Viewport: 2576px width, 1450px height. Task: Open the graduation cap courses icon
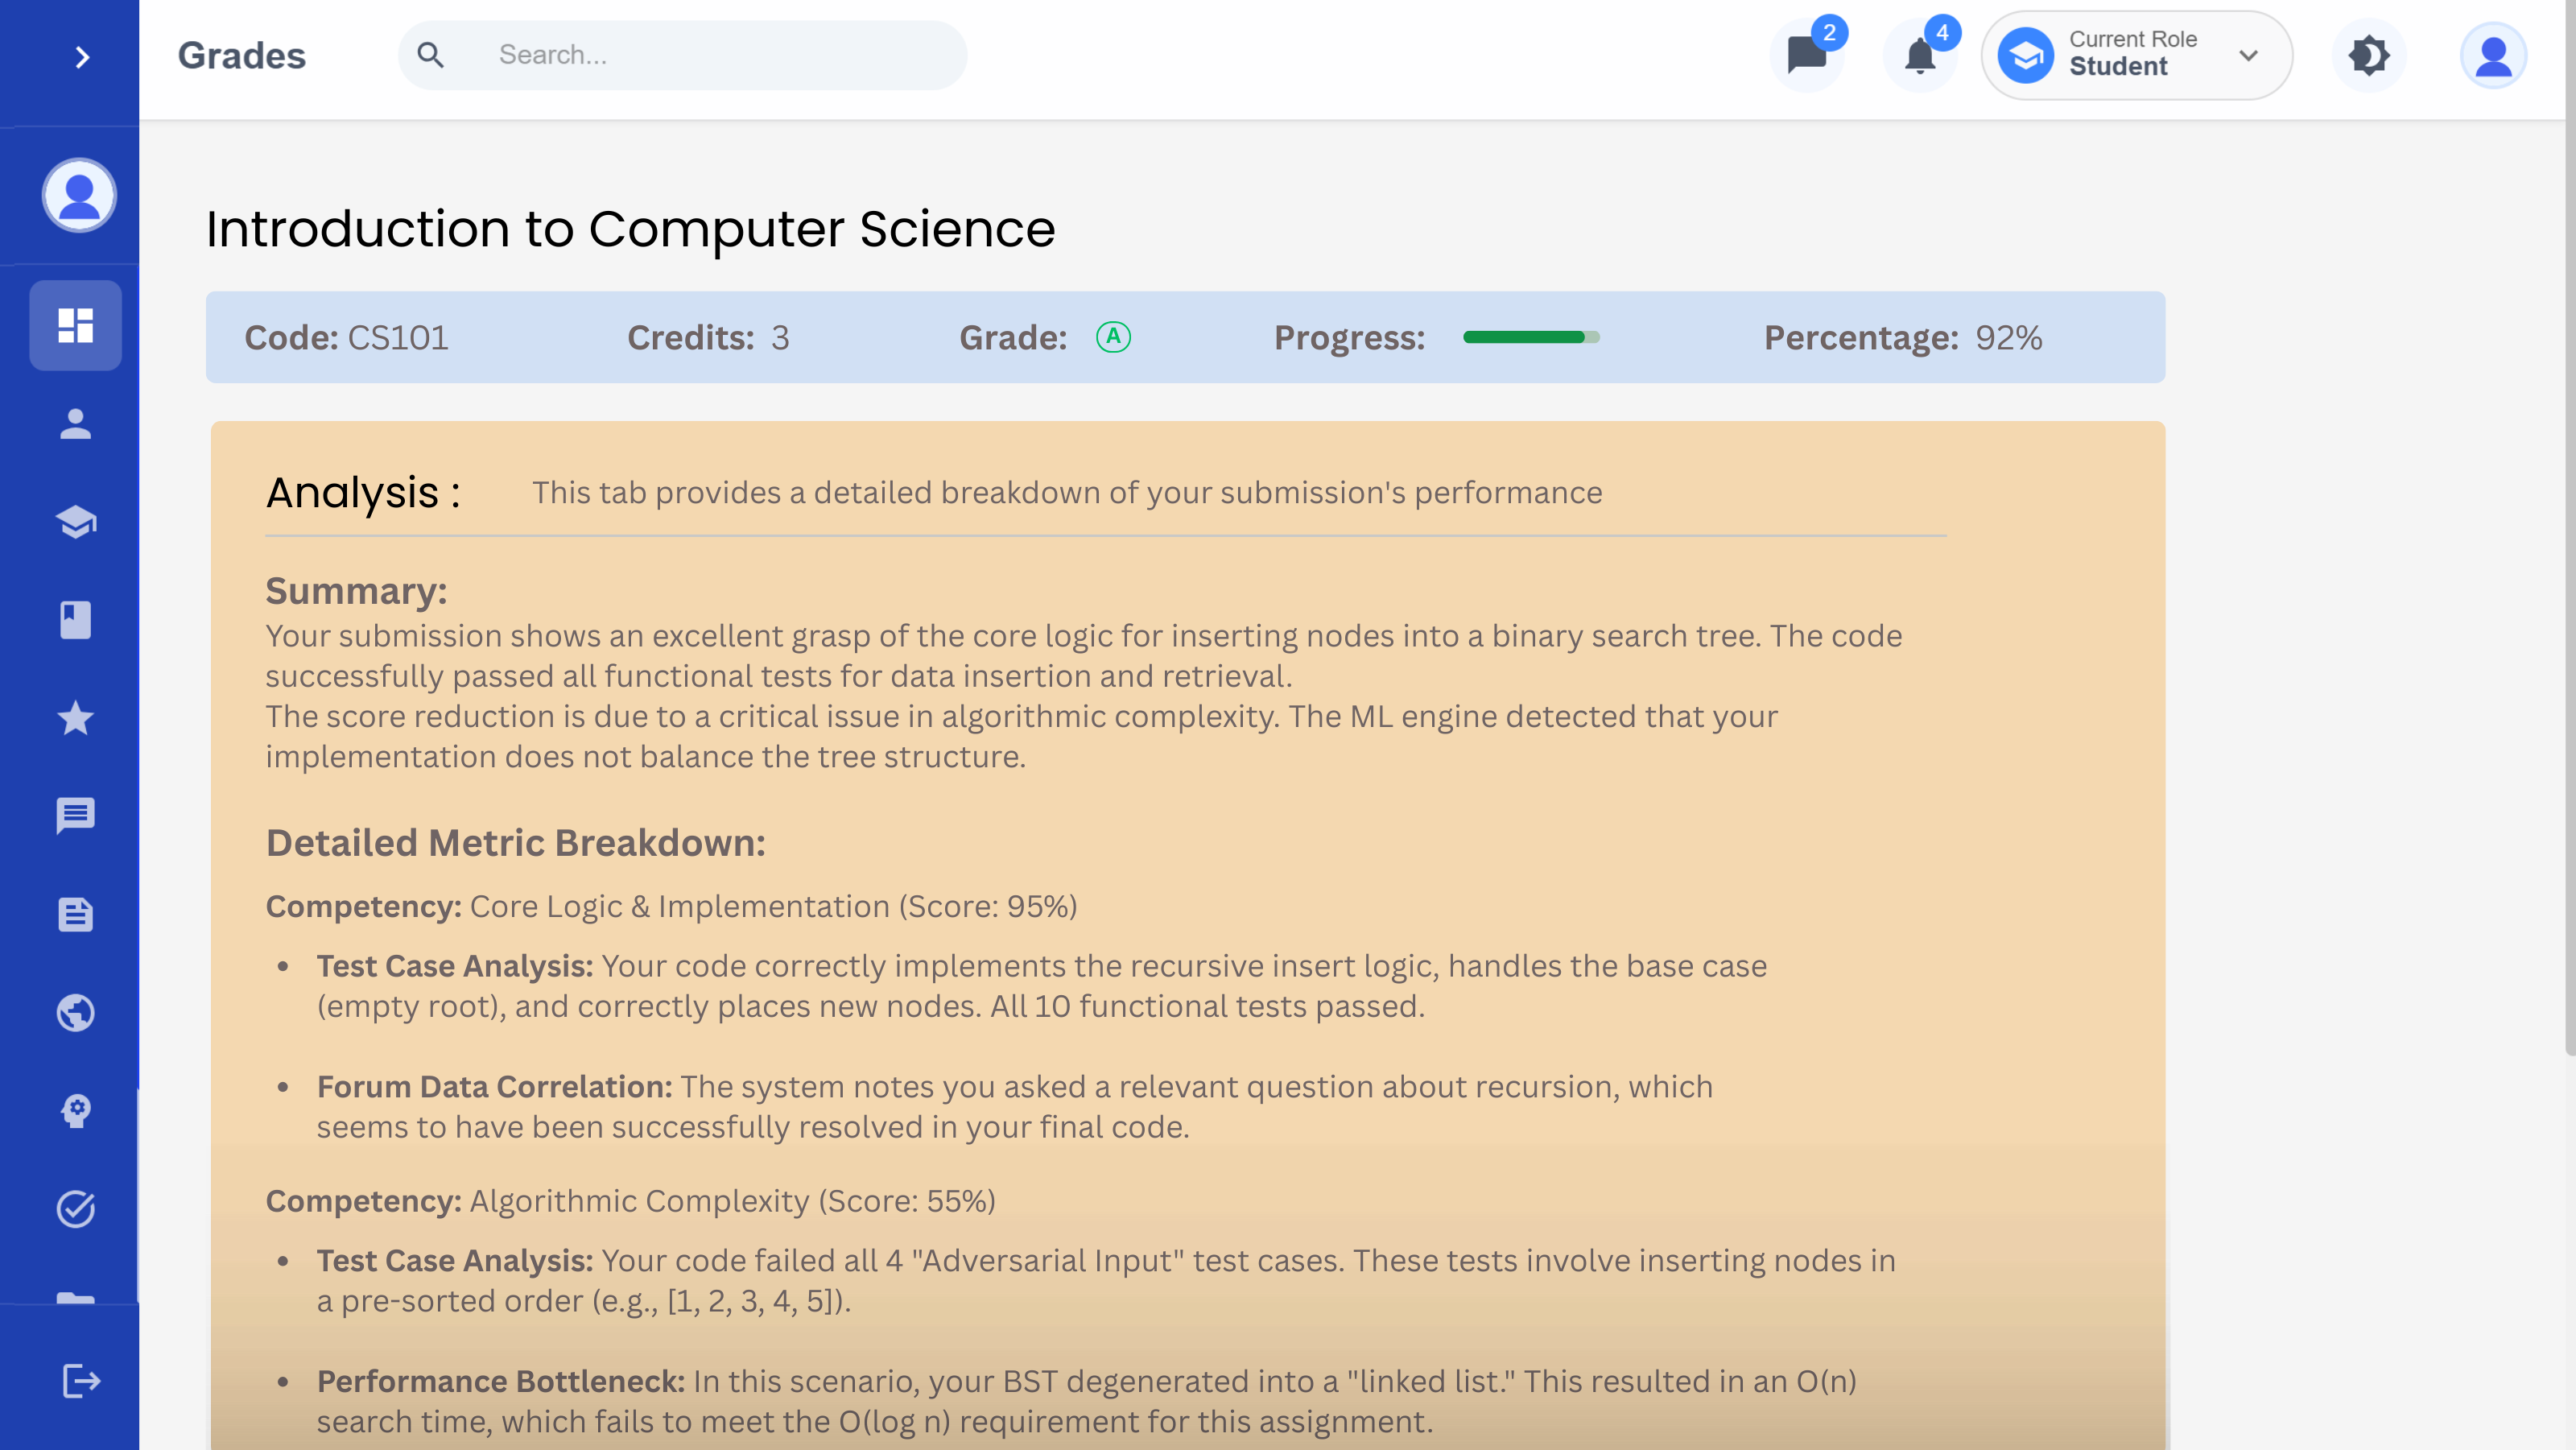coord(75,521)
